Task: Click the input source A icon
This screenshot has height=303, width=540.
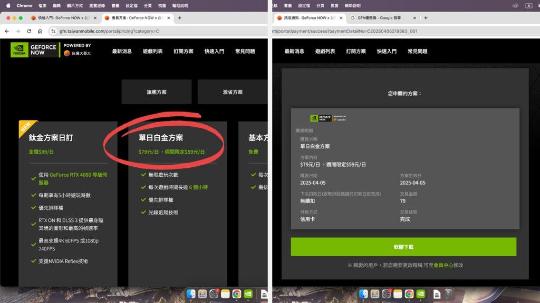Action: [x=529, y=6]
